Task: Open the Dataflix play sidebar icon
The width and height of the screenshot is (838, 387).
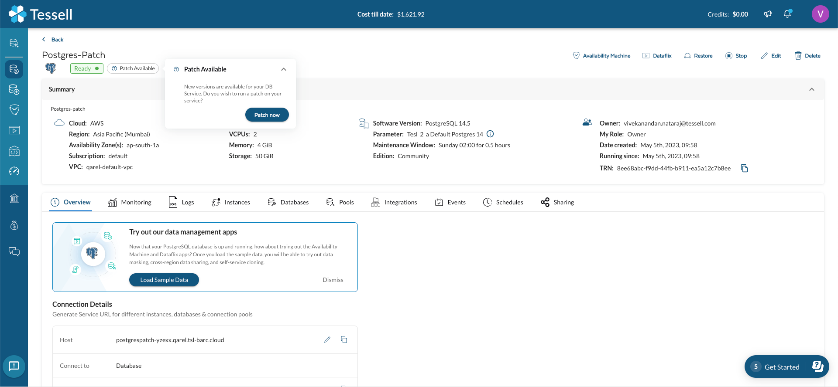Action: pyautogui.click(x=14, y=130)
